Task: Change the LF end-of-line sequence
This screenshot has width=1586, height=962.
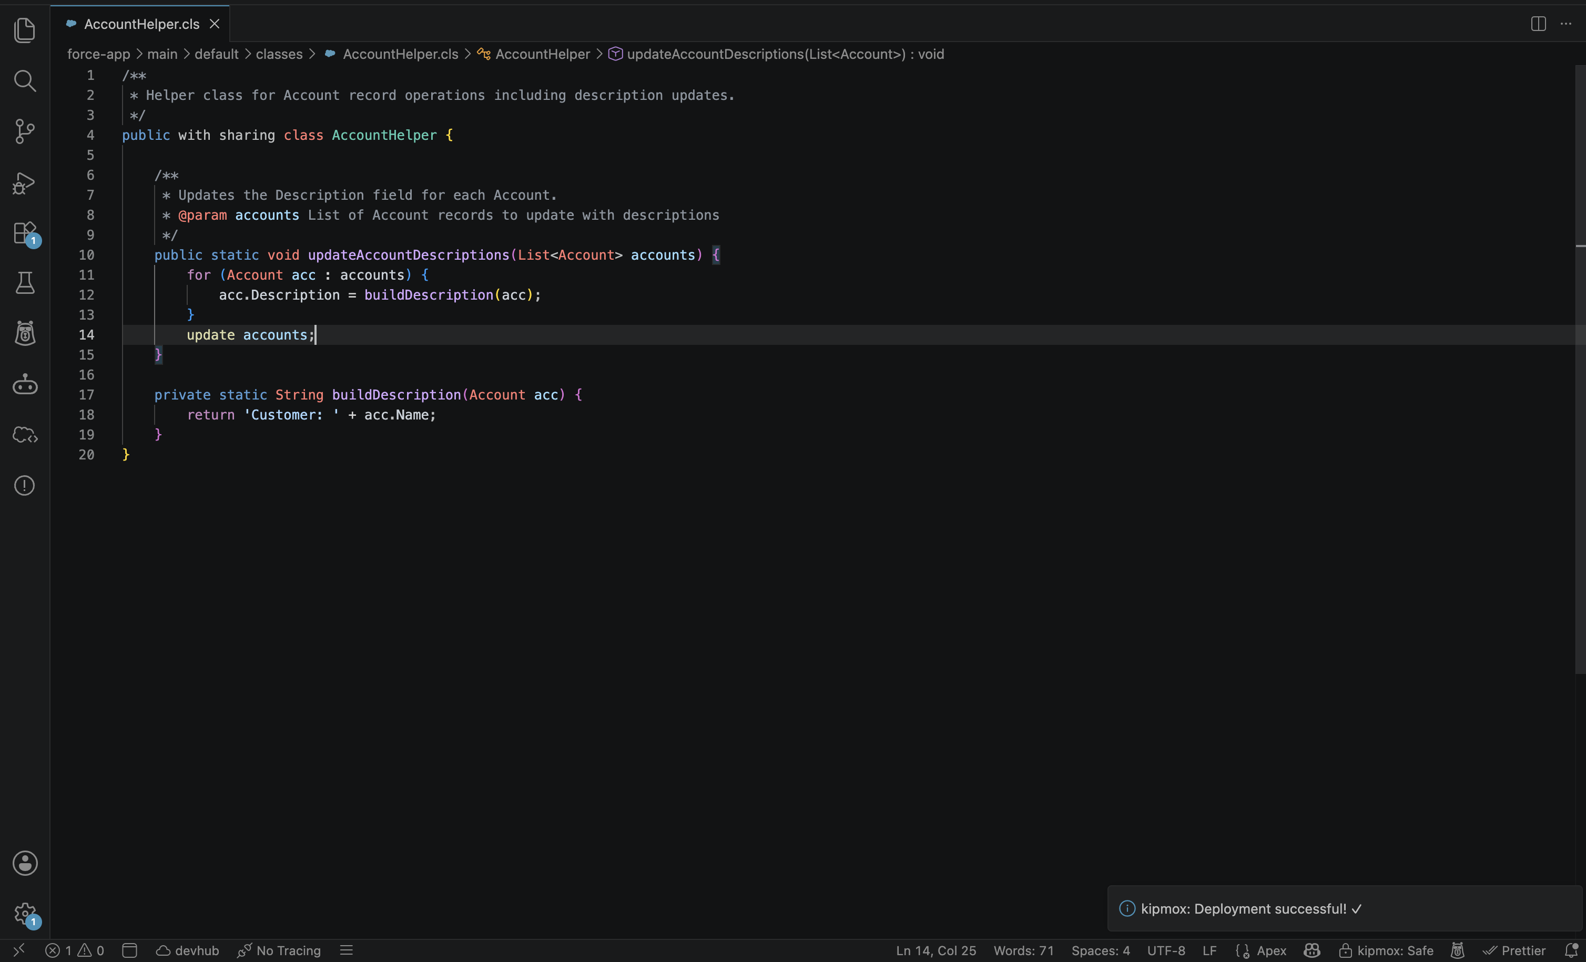Action: 1209,950
